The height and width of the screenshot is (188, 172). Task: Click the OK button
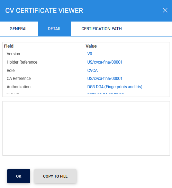tap(19, 176)
